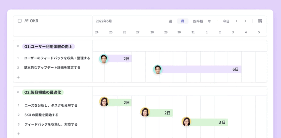
Task: Click the plus icon under O1 group
Action: click(18, 77)
